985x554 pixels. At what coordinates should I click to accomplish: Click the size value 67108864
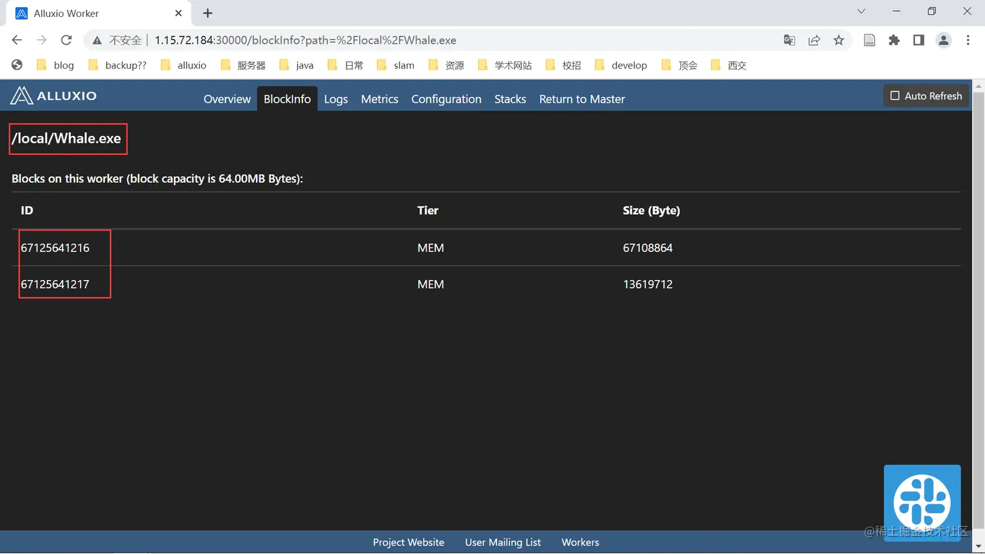(x=648, y=248)
